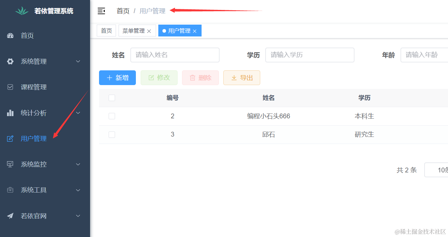Open 首页 dashboard icon in sidebar
448x237 pixels.
(x=10, y=36)
